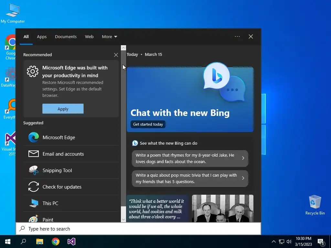Open the Windows Start menu
The width and height of the screenshot is (331, 248).
[8, 242]
